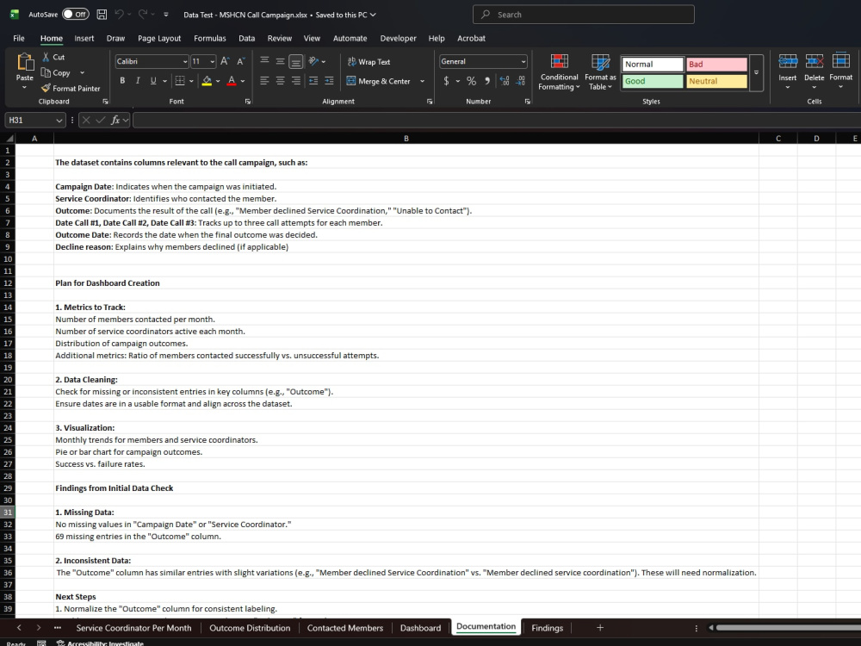Image resolution: width=861 pixels, height=646 pixels.
Task: Click the Top Align icon
Action: (264, 61)
